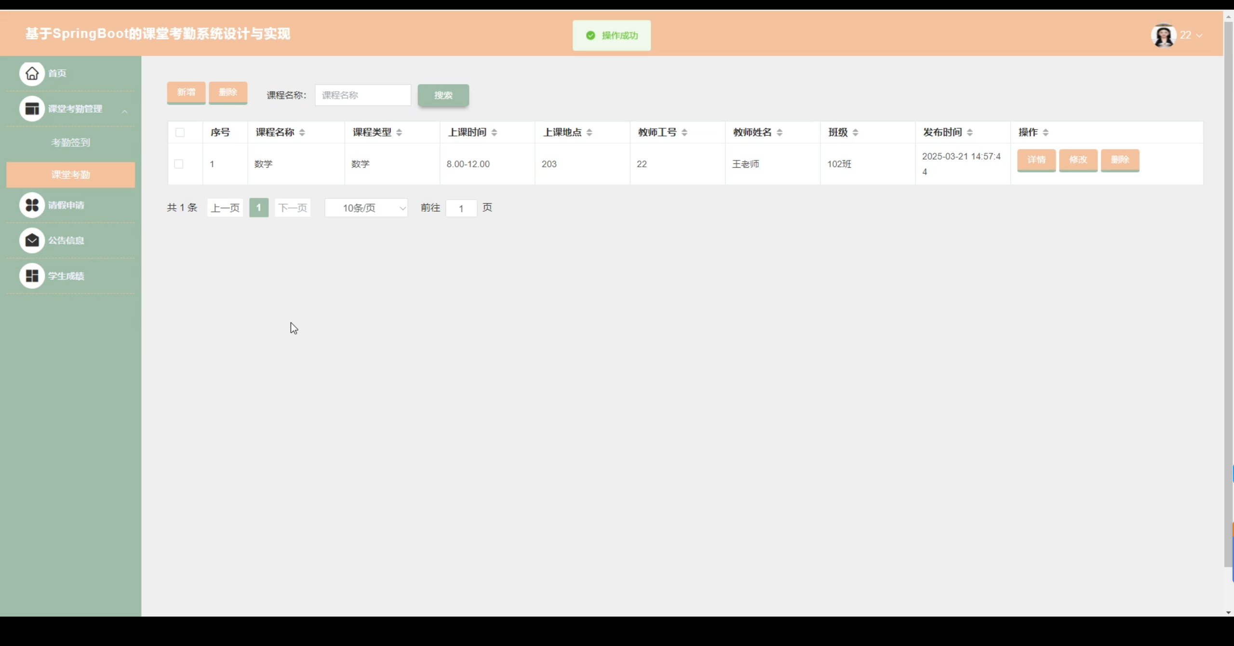Screen dimensions: 1234x646
Task: Open the 公告信息 envelope icon
Action: [32, 241]
